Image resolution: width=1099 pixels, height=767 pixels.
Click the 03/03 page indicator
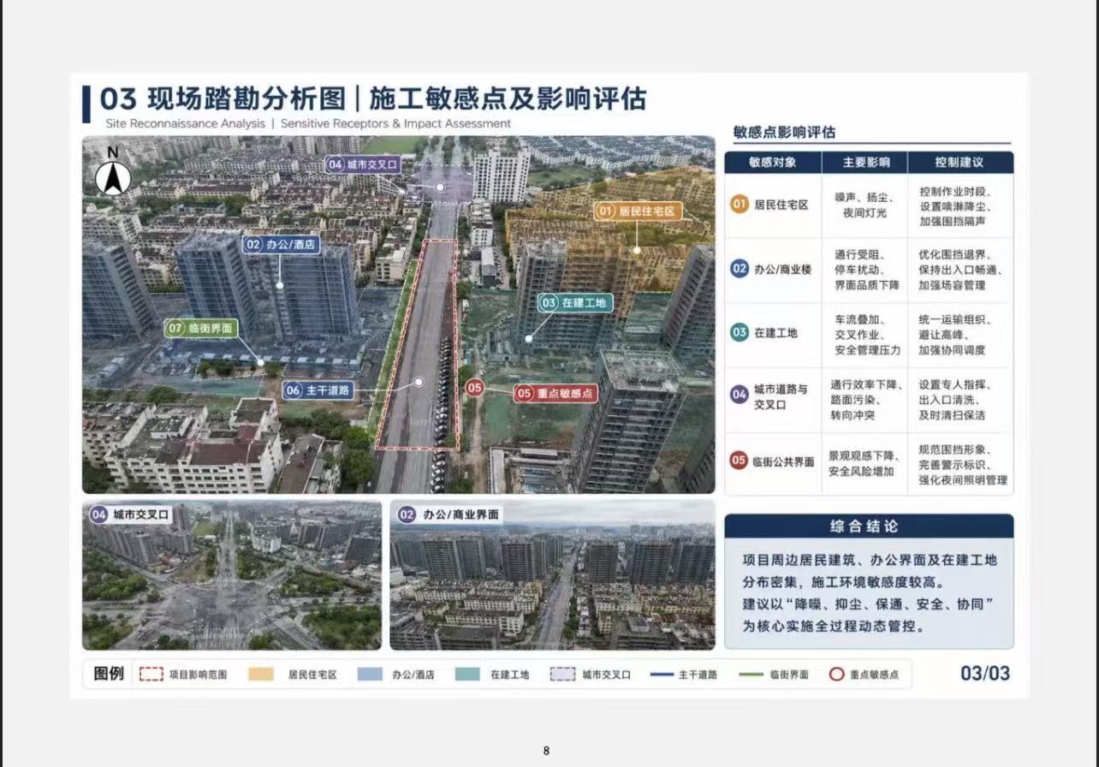tap(985, 673)
